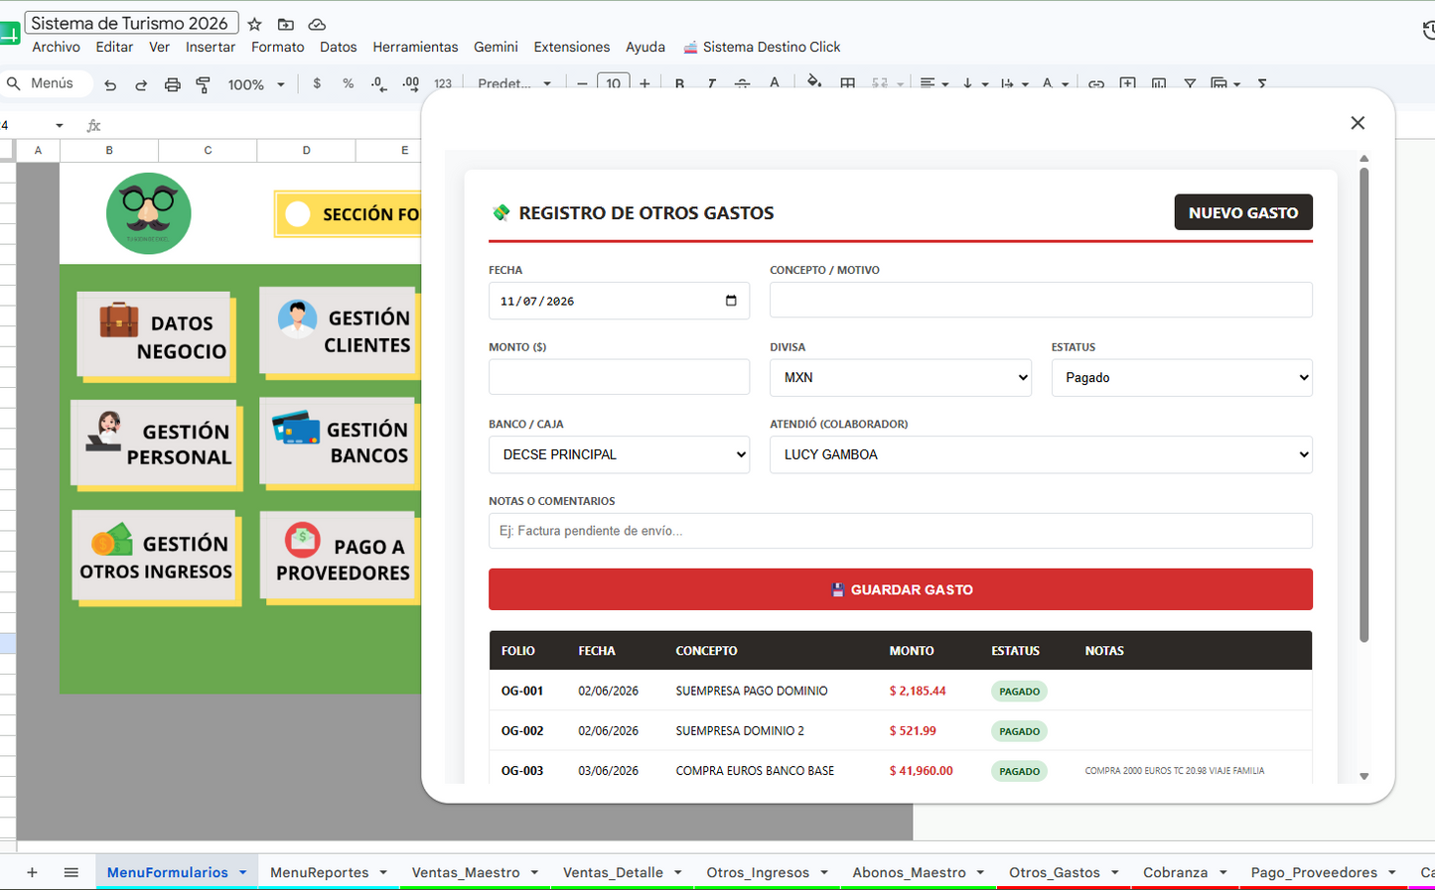
Task: Click the insert link icon
Action: pyautogui.click(x=1096, y=84)
